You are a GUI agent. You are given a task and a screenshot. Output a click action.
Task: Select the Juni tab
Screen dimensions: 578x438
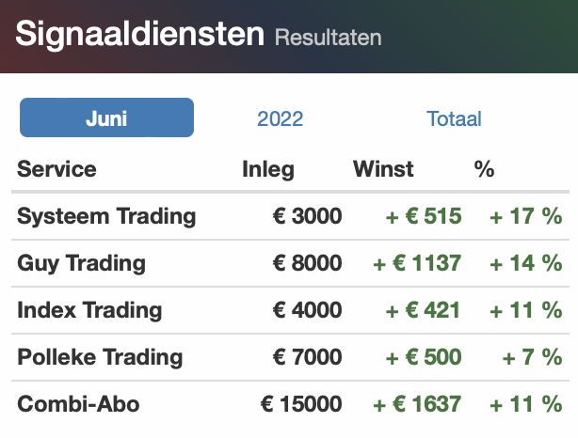coord(106,118)
